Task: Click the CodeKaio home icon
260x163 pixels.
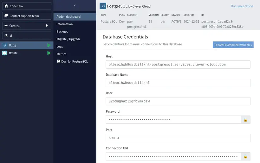Action: [x=6, y=6]
